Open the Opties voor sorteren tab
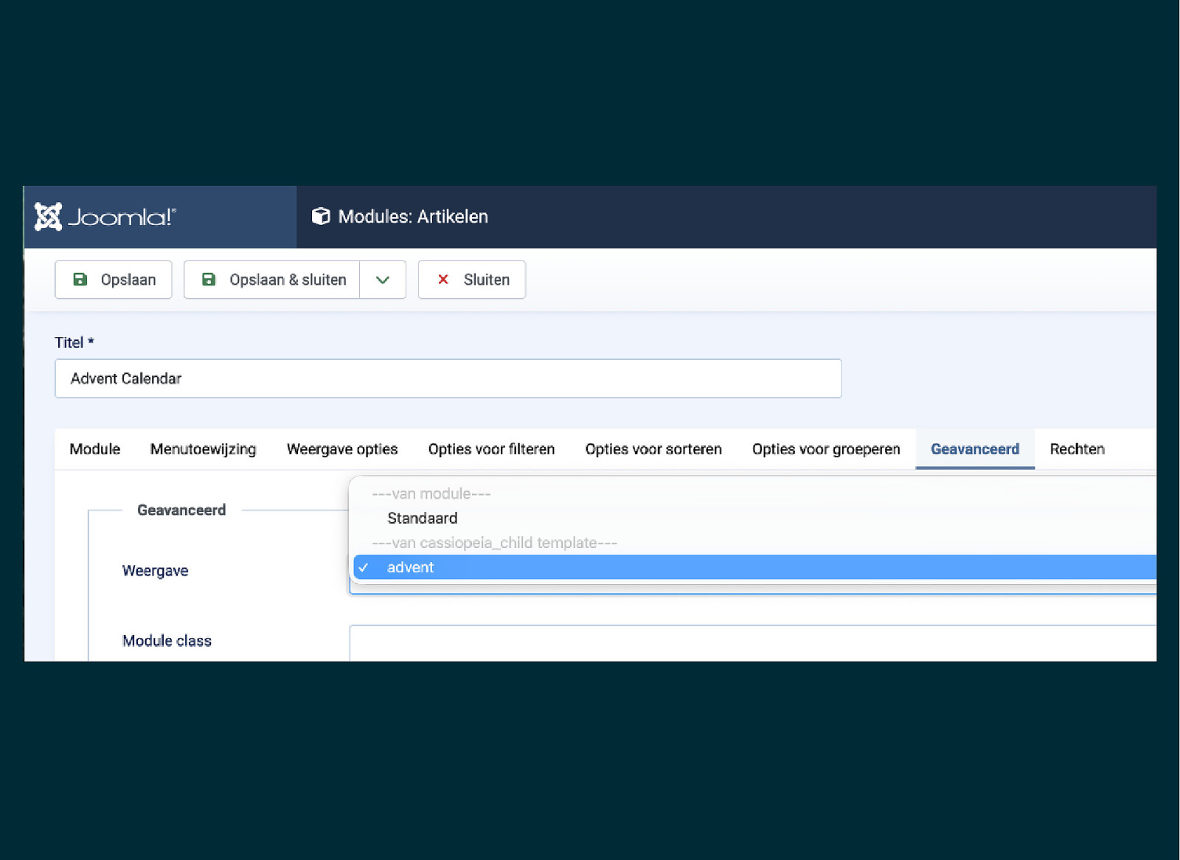Image resolution: width=1180 pixels, height=860 pixels. point(653,449)
